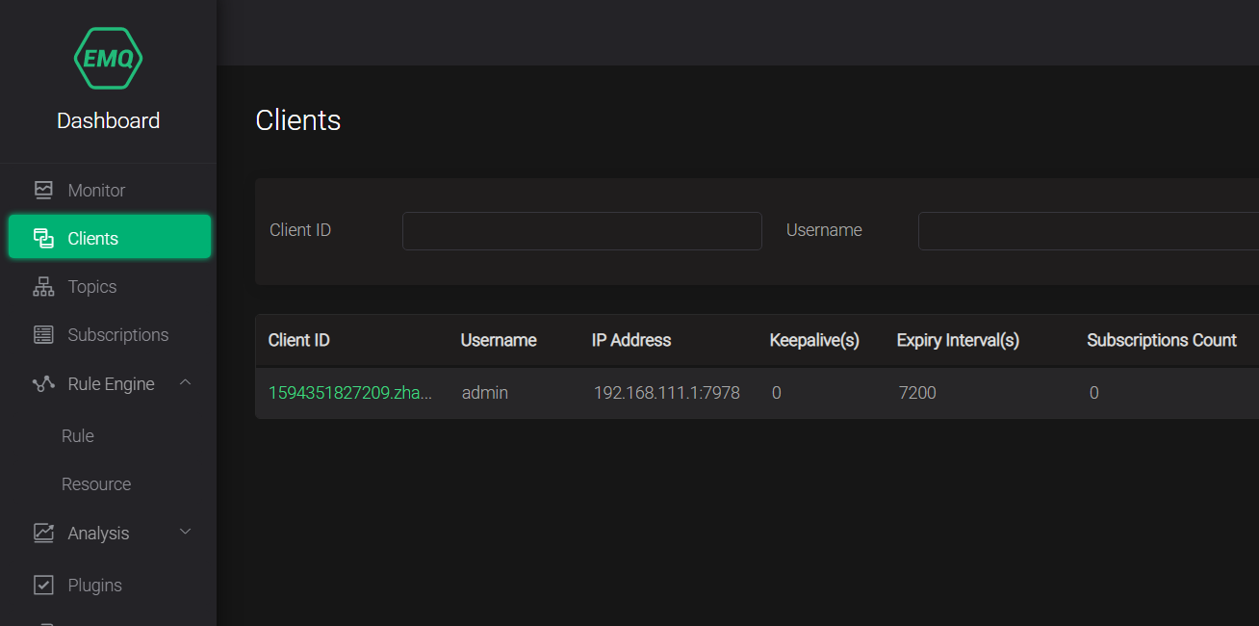The image size is (1259, 626).
Task: Click the EMQ hexagon logo
Action: 108,59
